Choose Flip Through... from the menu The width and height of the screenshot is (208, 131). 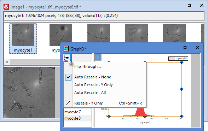pyautogui.click(x=87, y=66)
